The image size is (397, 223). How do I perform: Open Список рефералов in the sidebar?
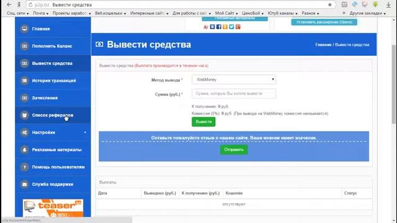(x=53, y=115)
